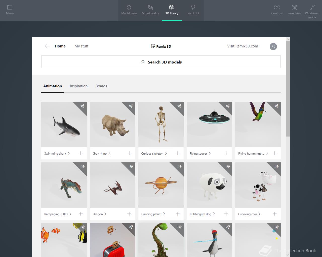The image size is (322, 257).
Task: Expand Swimming shark details chevron
Action: click(69, 153)
